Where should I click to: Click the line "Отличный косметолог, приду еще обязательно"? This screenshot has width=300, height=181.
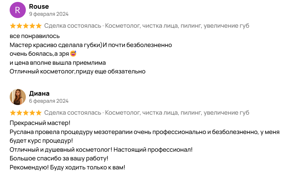(x=77, y=71)
